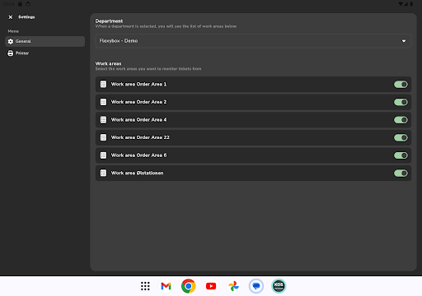Turn off Work area Order Area 22
Image resolution: width=422 pixels, height=296 pixels.
[401, 137]
